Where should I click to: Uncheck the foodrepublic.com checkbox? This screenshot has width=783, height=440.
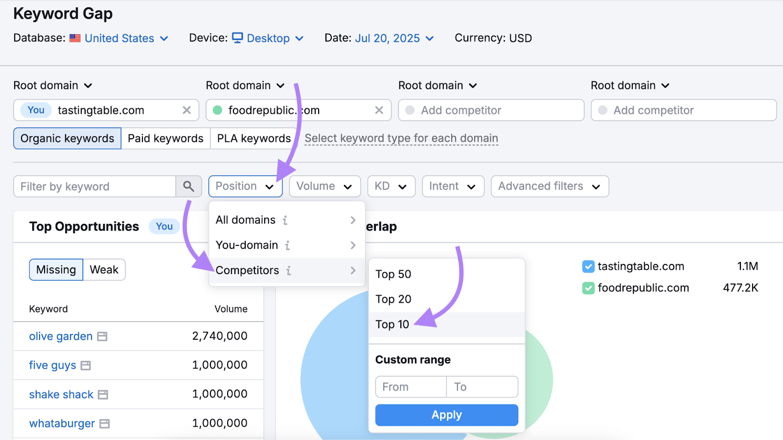click(x=588, y=288)
